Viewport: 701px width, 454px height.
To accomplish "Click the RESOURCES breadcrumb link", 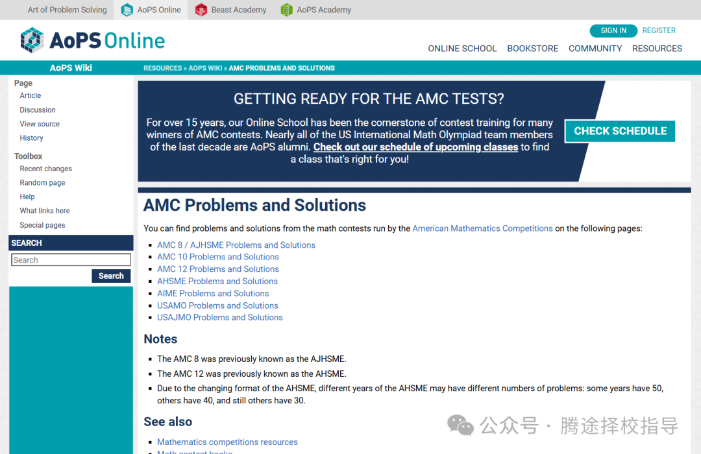I will 162,68.
